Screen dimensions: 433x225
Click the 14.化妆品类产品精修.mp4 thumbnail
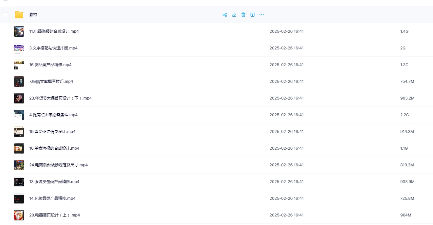(x=19, y=198)
